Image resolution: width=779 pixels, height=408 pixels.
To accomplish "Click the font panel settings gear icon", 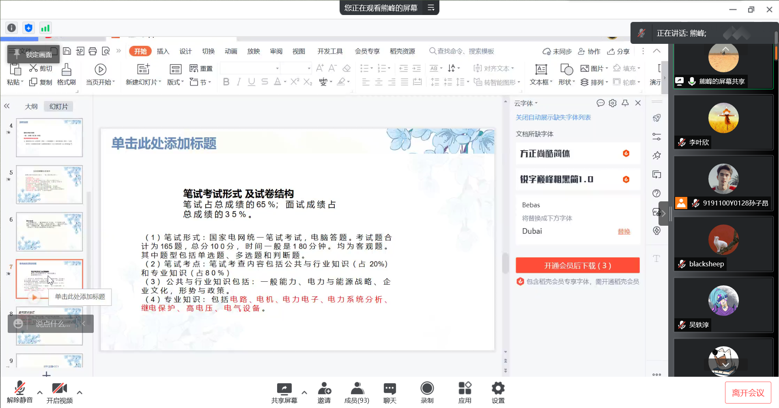I will coord(613,103).
